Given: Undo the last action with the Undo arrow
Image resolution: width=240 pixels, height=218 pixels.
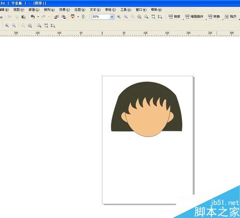Looking at the screenshot, I should click(33, 17).
